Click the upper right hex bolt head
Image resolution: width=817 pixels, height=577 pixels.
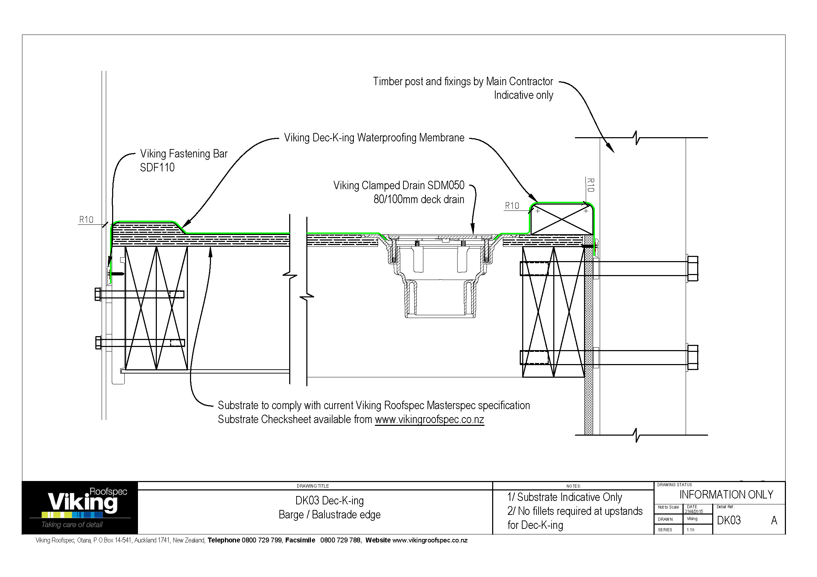tap(692, 268)
